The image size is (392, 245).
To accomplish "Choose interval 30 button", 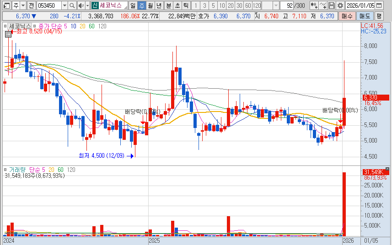I will click(239, 5).
